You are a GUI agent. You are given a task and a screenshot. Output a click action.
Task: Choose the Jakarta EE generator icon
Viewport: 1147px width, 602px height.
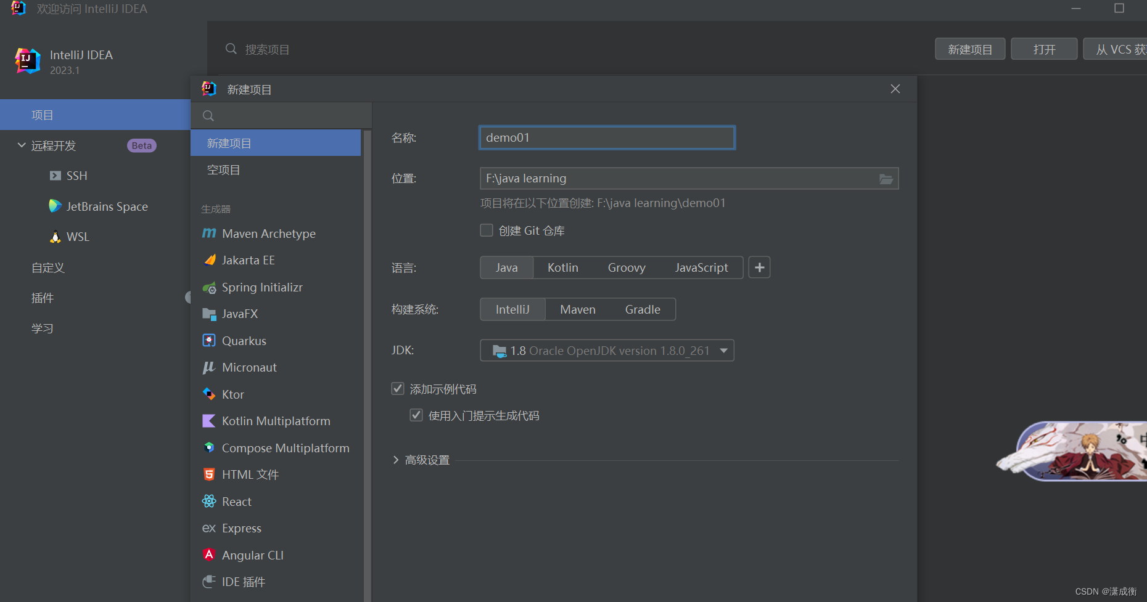(210, 260)
